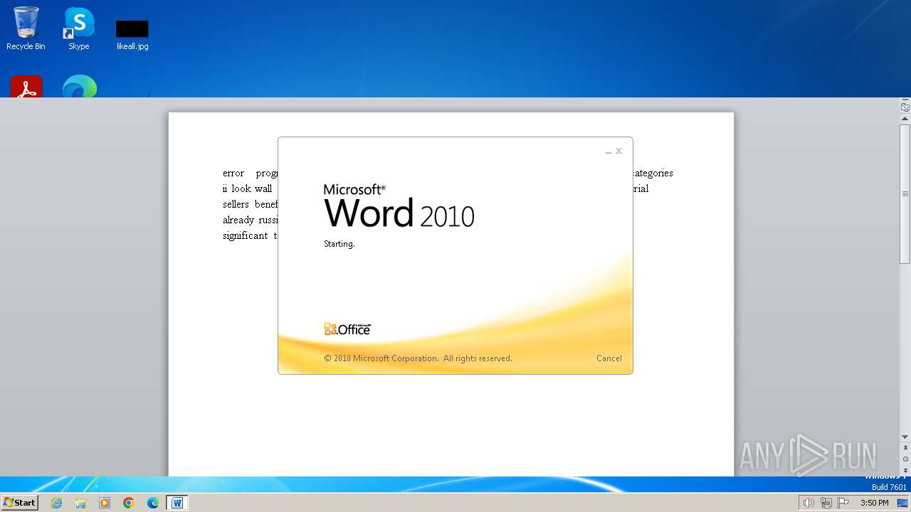This screenshot has height=512, width=911.
Task: Open the Recycle Bin desktop icon
Action: pyautogui.click(x=26, y=28)
